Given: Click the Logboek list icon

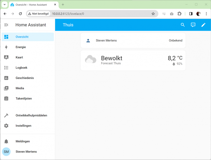Looking at the screenshot, I should (6, 68).
